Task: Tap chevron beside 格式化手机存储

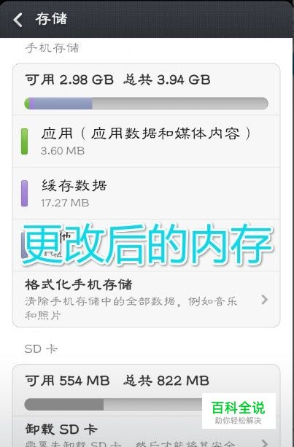Action: (265, 299)
